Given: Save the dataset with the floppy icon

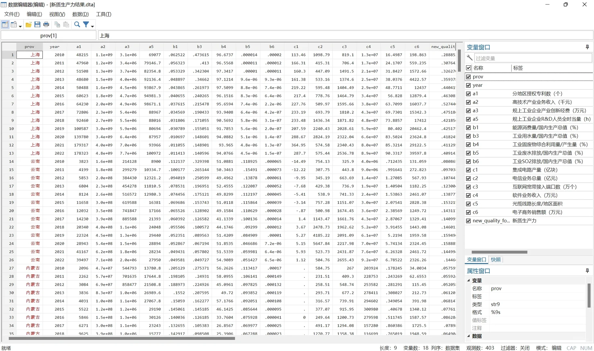Looking at the screenshot, I should 37,24.
